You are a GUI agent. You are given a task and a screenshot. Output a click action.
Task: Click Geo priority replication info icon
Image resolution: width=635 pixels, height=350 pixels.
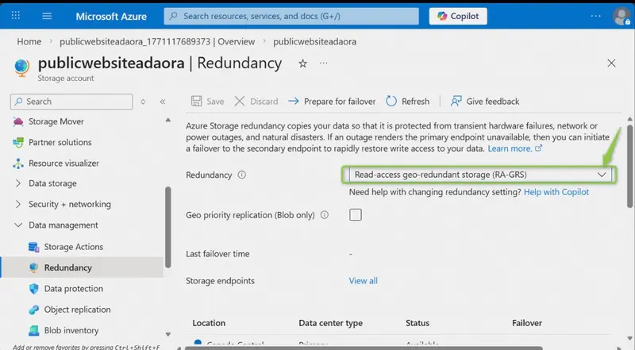[325, 215]
